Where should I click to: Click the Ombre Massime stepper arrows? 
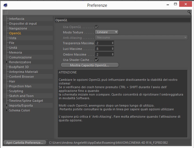pyautogui.click(x=113, y=54)
